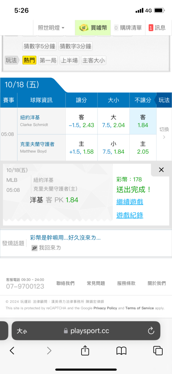The height and width of the screenshot is (374, 172).
Task: Switch to the 上半場 tab
Action: coord(69,60)
